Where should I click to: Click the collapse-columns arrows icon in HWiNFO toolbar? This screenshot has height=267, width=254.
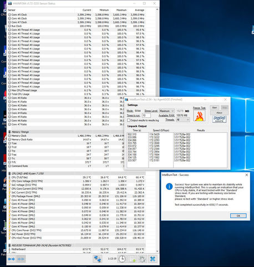pos(21,259)
